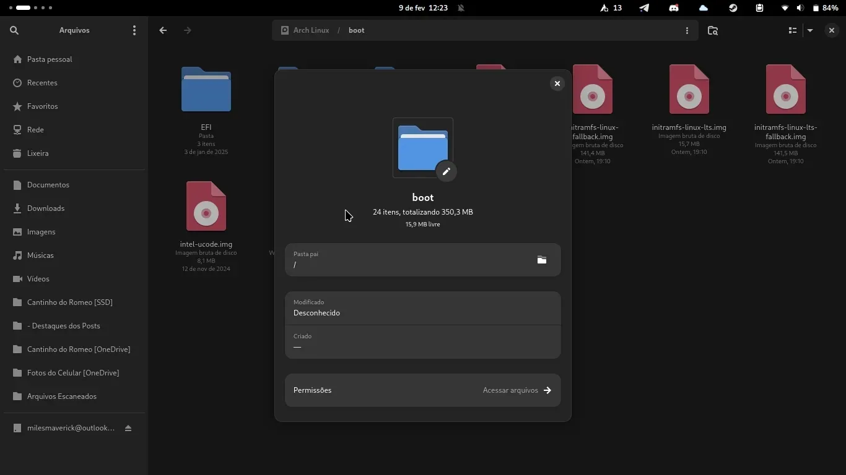Open Permissões settings row

click(422, 390)
